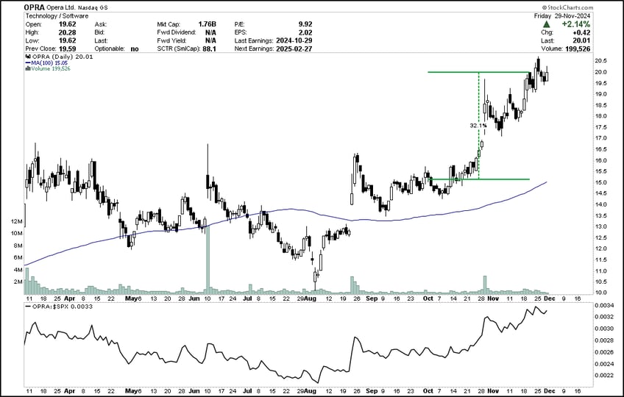Click the Prev Close value 19.59
Image resolution: width=624 pixels, height=397 pixels.
point(67,49)
